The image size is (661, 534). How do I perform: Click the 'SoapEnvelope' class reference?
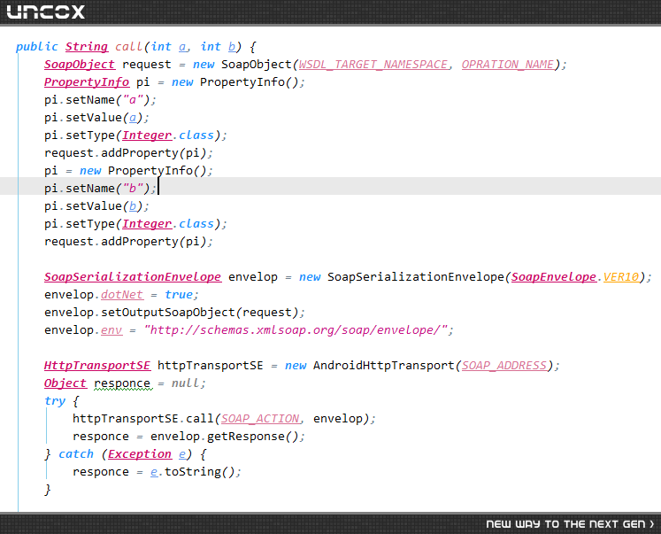(x=554, y=276)
